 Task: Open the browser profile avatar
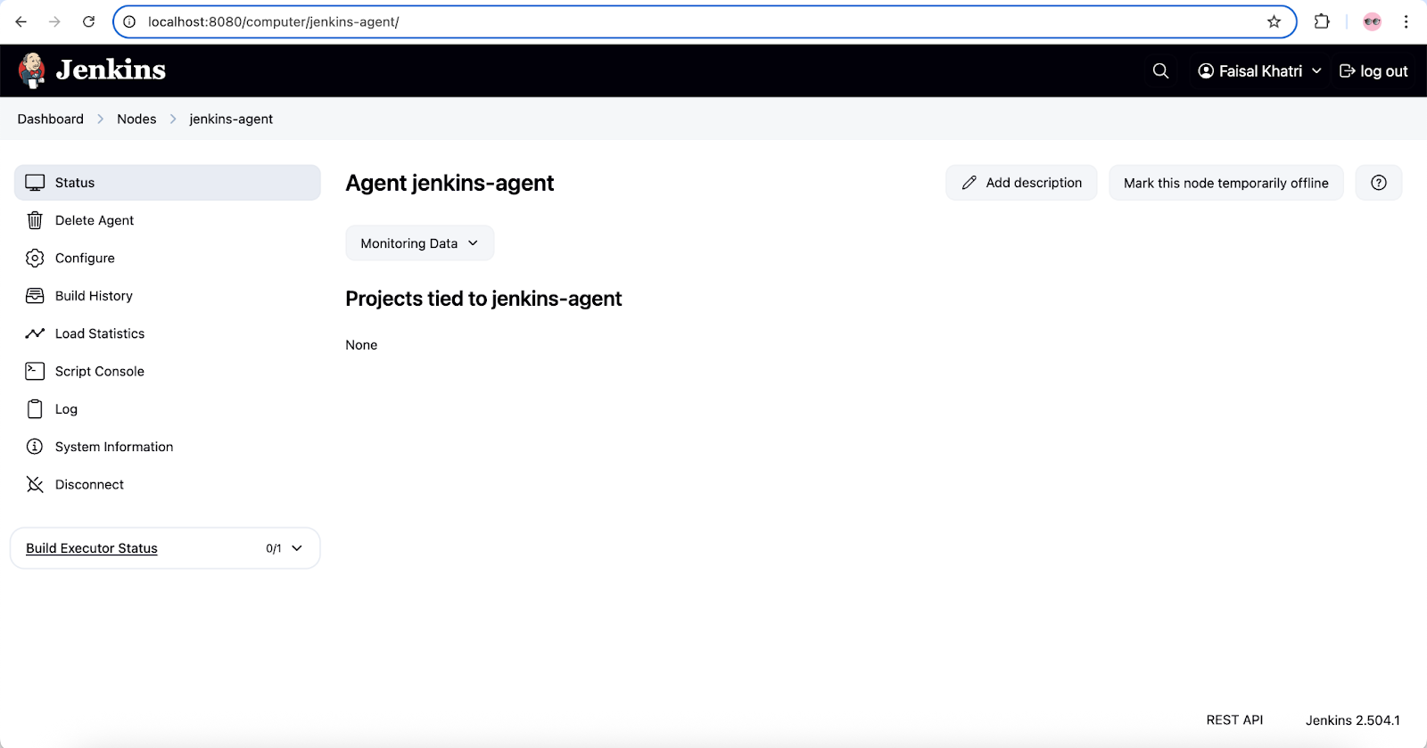[x=1373, y=21]
